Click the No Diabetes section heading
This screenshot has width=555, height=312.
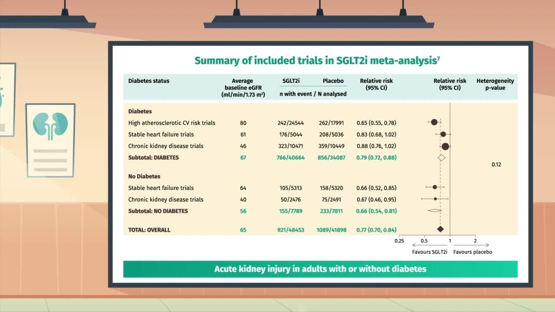144,176
